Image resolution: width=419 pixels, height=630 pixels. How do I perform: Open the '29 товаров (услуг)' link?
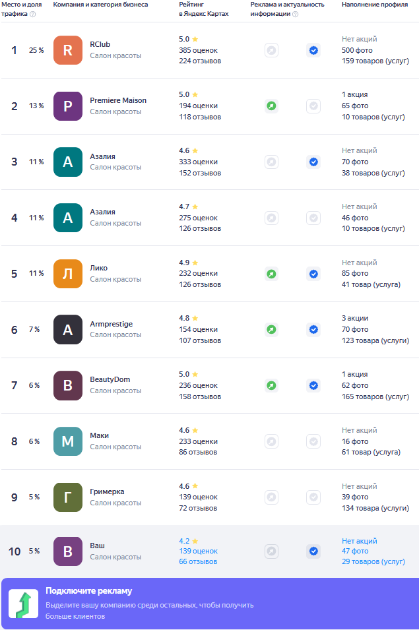373,561
